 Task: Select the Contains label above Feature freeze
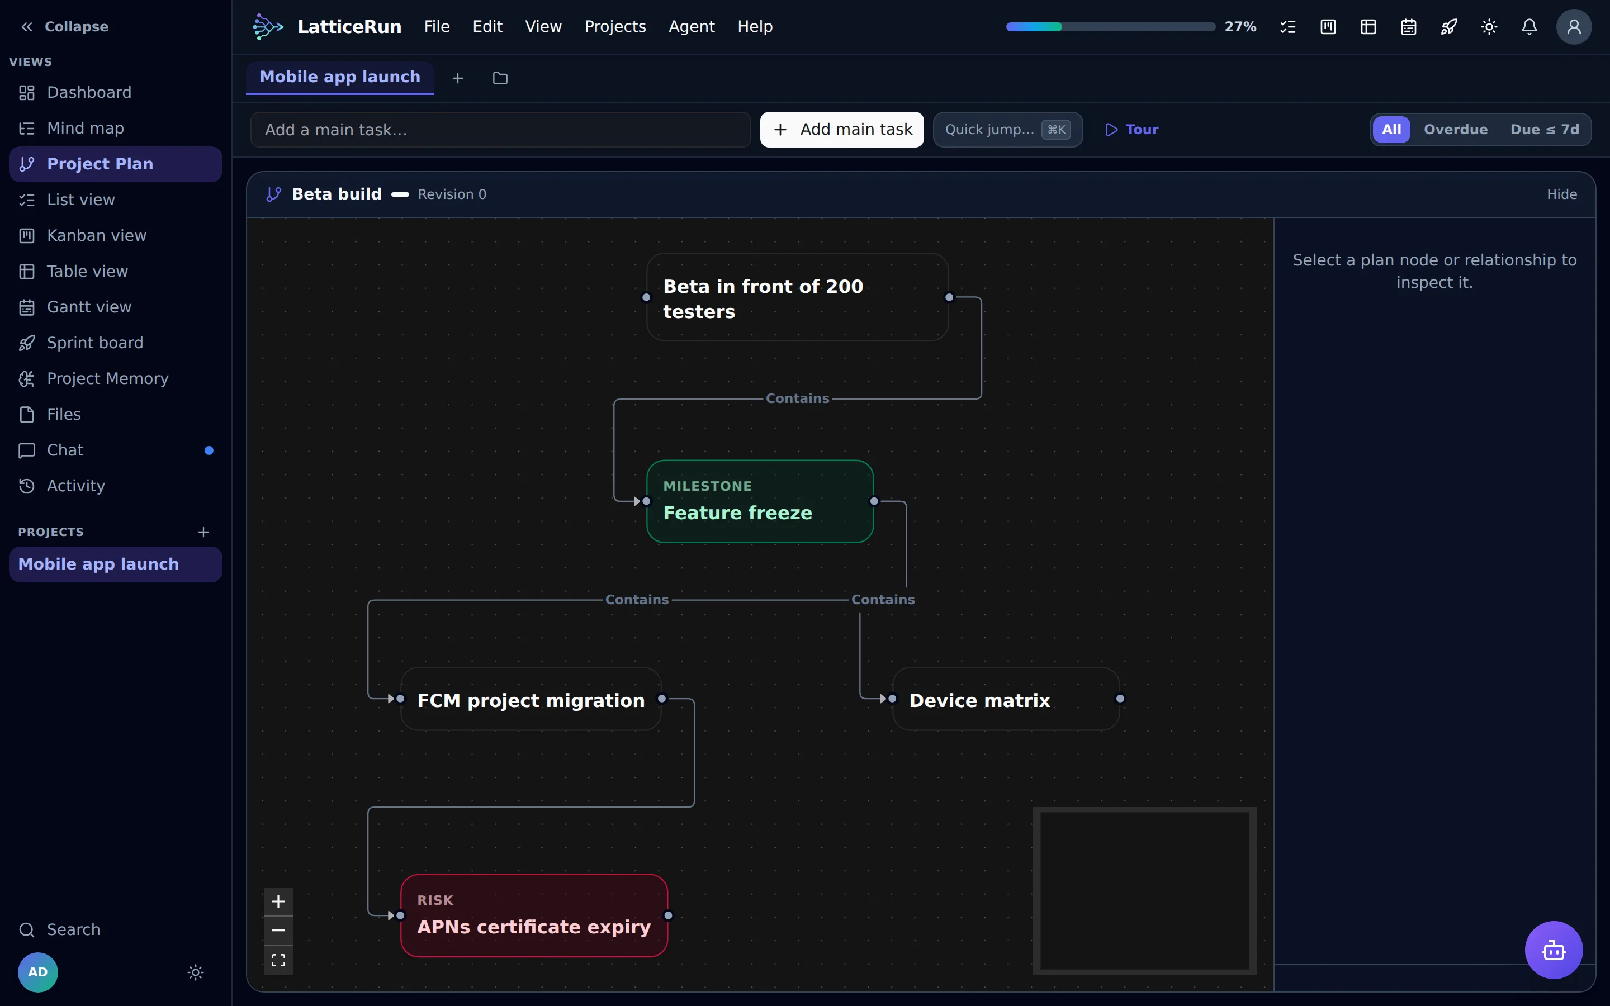coord(798,398)
